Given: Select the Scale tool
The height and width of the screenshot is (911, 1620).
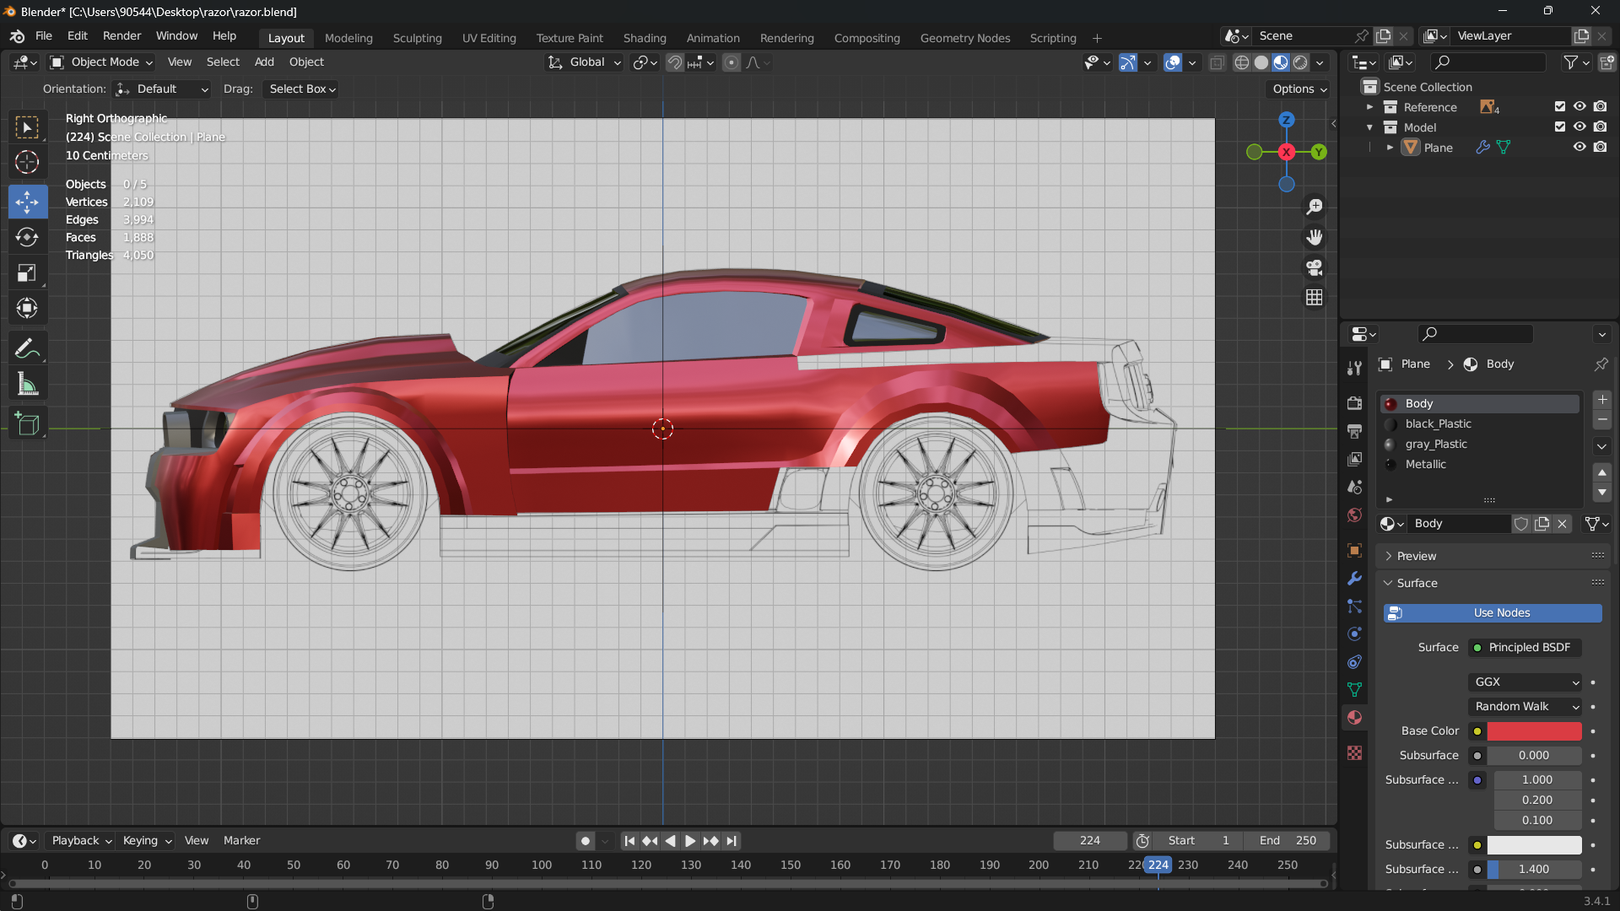Looking at the screenshot, I should [x=27, y=272].
